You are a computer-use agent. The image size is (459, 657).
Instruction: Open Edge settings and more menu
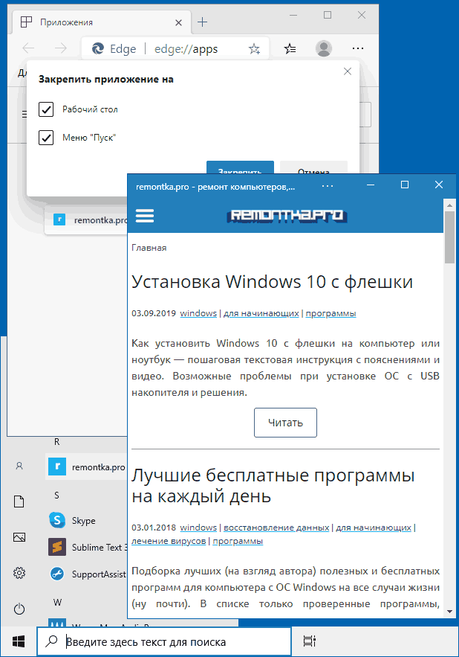click(358, 48)
